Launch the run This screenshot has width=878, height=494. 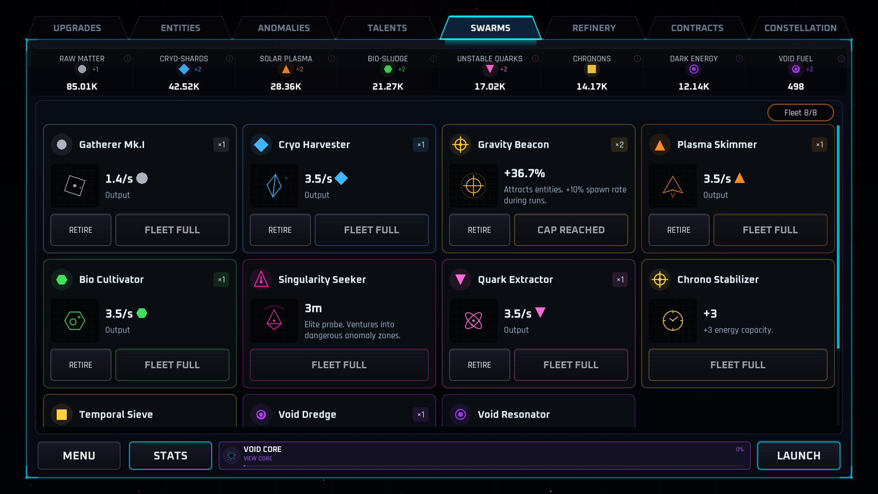[799, 456]
